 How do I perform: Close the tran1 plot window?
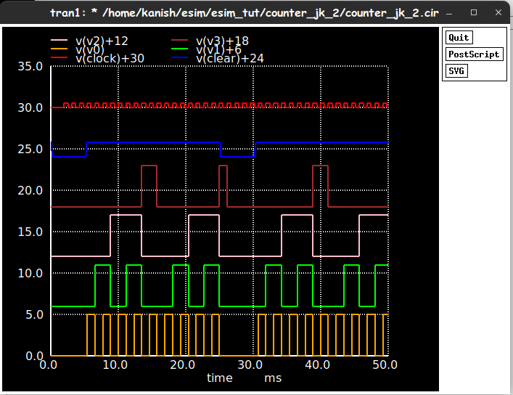click(498, 12)
